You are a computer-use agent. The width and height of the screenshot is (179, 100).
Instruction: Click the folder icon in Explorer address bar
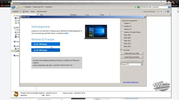pos(21,7)
